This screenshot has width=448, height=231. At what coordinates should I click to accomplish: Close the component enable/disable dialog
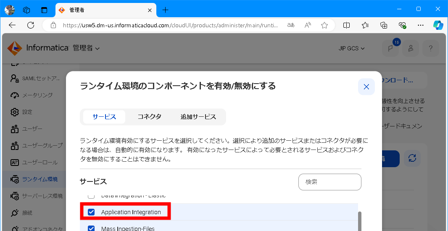[366, 87]
